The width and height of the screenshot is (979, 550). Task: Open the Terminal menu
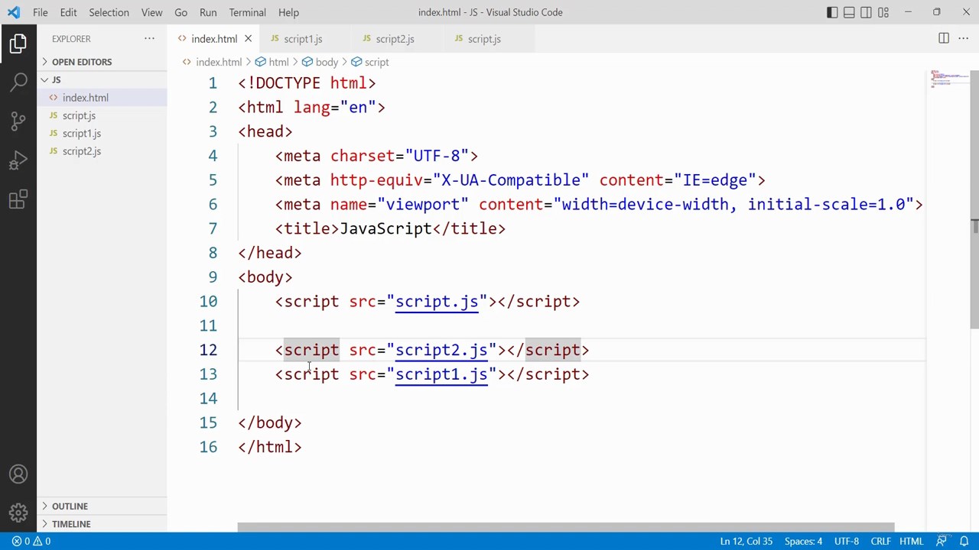click(x=247, y=12)
